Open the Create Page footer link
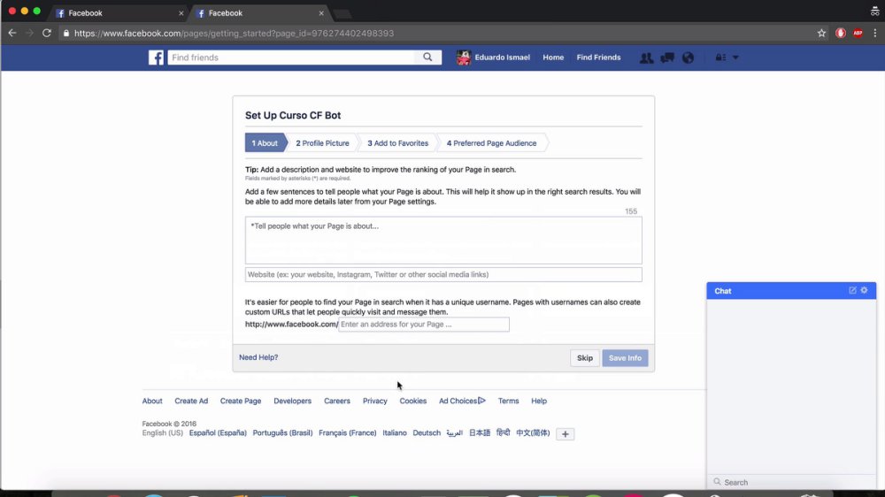885x497 pixels. (x=241, y=401)
